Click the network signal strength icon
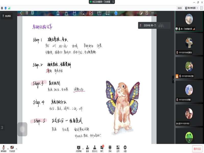 coord(9,8)
